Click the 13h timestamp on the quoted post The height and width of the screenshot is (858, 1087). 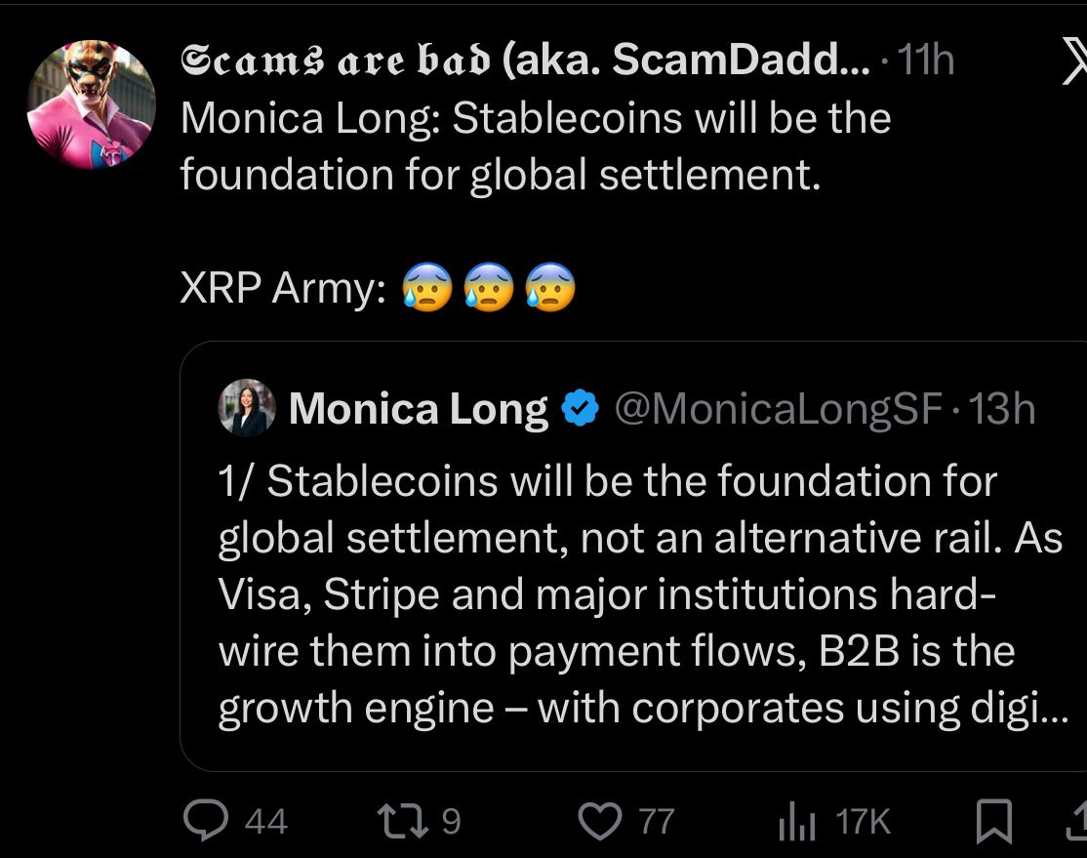point(1003,409)
